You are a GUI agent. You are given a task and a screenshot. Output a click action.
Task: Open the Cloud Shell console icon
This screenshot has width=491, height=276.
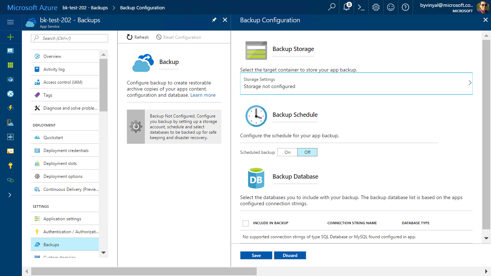click(361, 7)
